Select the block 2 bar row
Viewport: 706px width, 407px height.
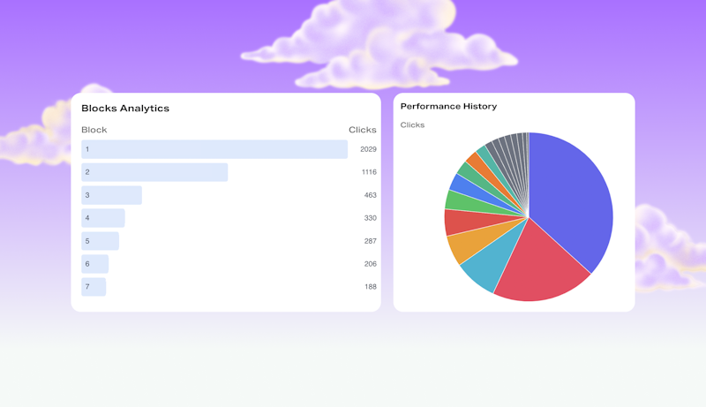tap(154, 172)
